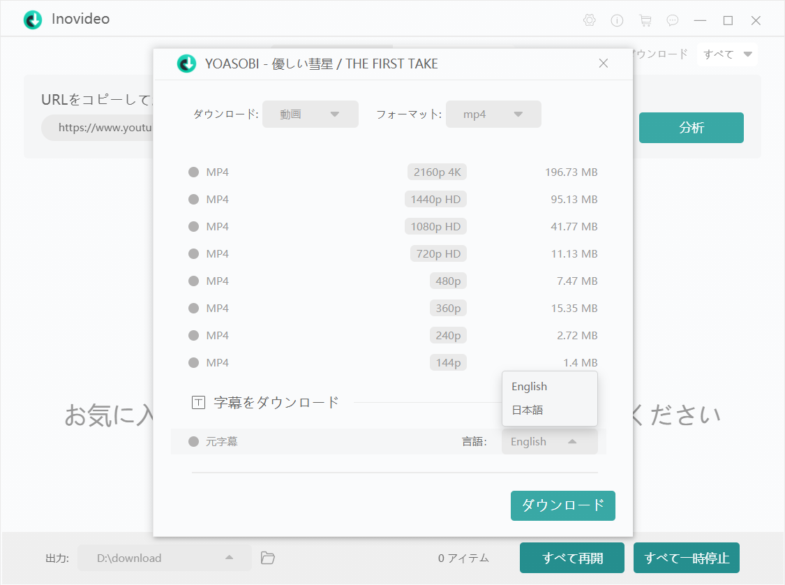Image resolution: width=785 pixels, height=585 pixels.
Task: Select the MP4 360p option
Action: click(194, 308)
